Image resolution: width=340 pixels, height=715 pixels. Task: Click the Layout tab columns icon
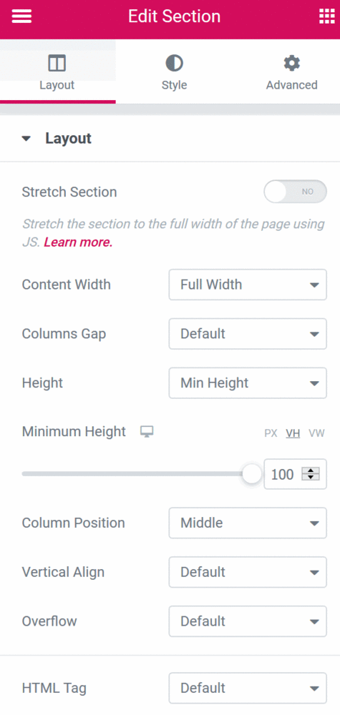[x=57, y=64]
